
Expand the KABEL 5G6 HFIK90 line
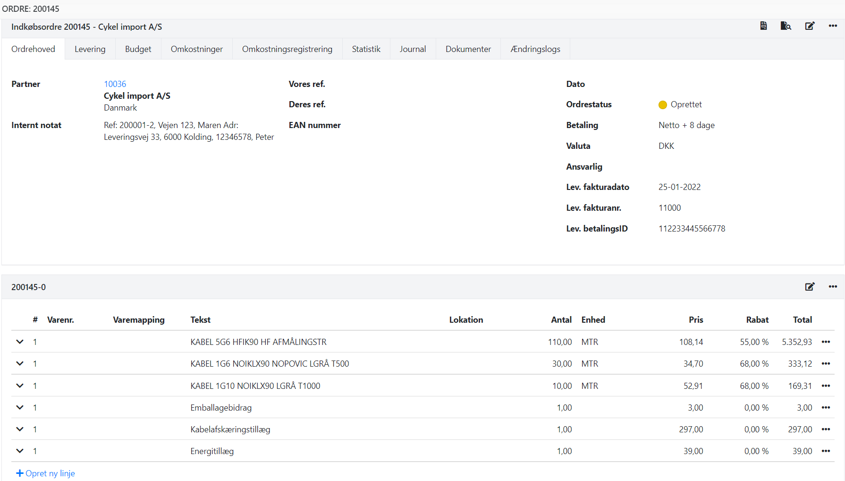[20, 342]
